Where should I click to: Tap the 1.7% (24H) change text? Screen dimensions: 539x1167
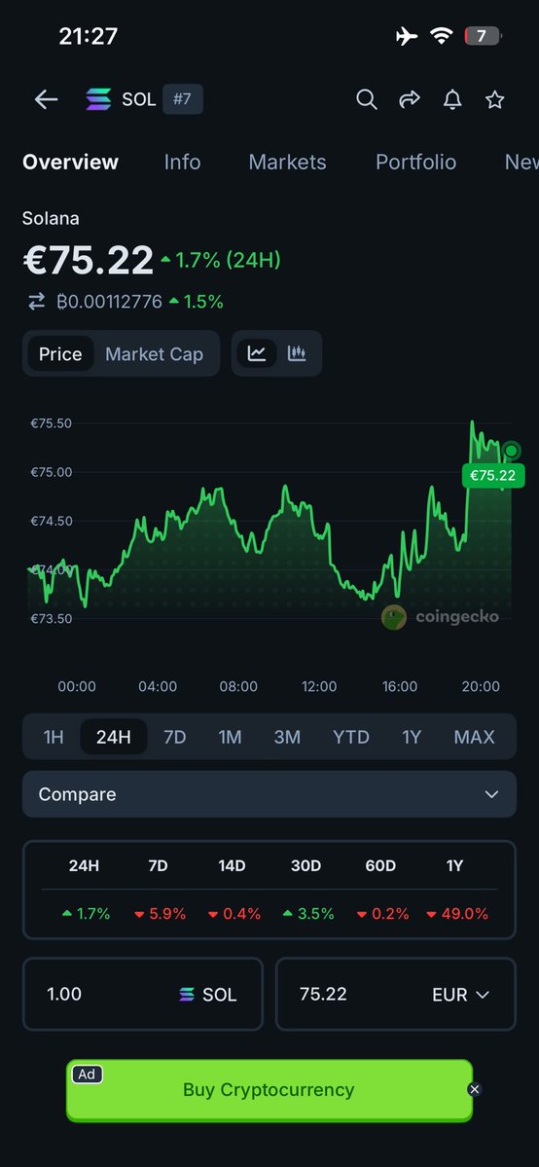point(220,260)
